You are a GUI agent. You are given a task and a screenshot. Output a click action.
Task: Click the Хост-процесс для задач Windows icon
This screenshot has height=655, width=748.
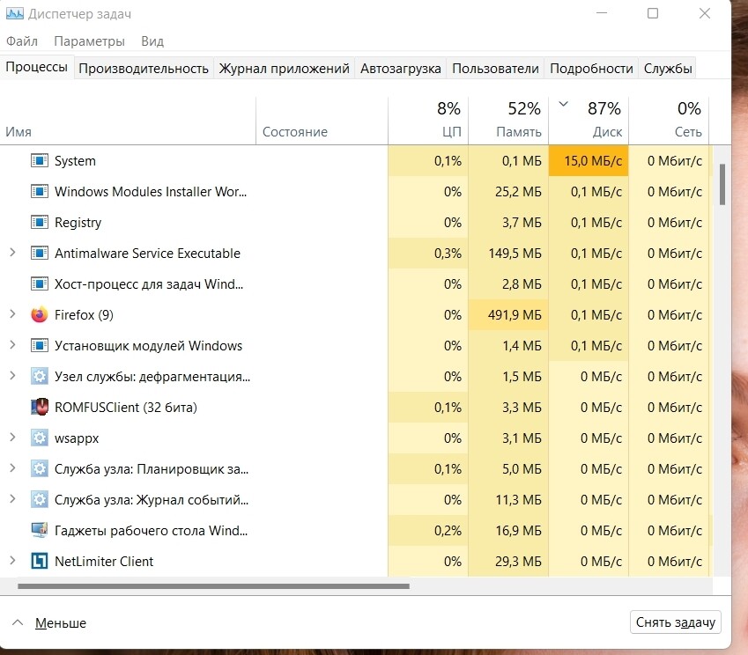pyautogui.click(x=39, y=284)
